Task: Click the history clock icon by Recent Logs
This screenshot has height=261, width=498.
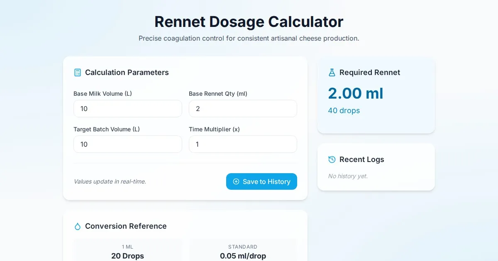Action: [x=332, y=159]
